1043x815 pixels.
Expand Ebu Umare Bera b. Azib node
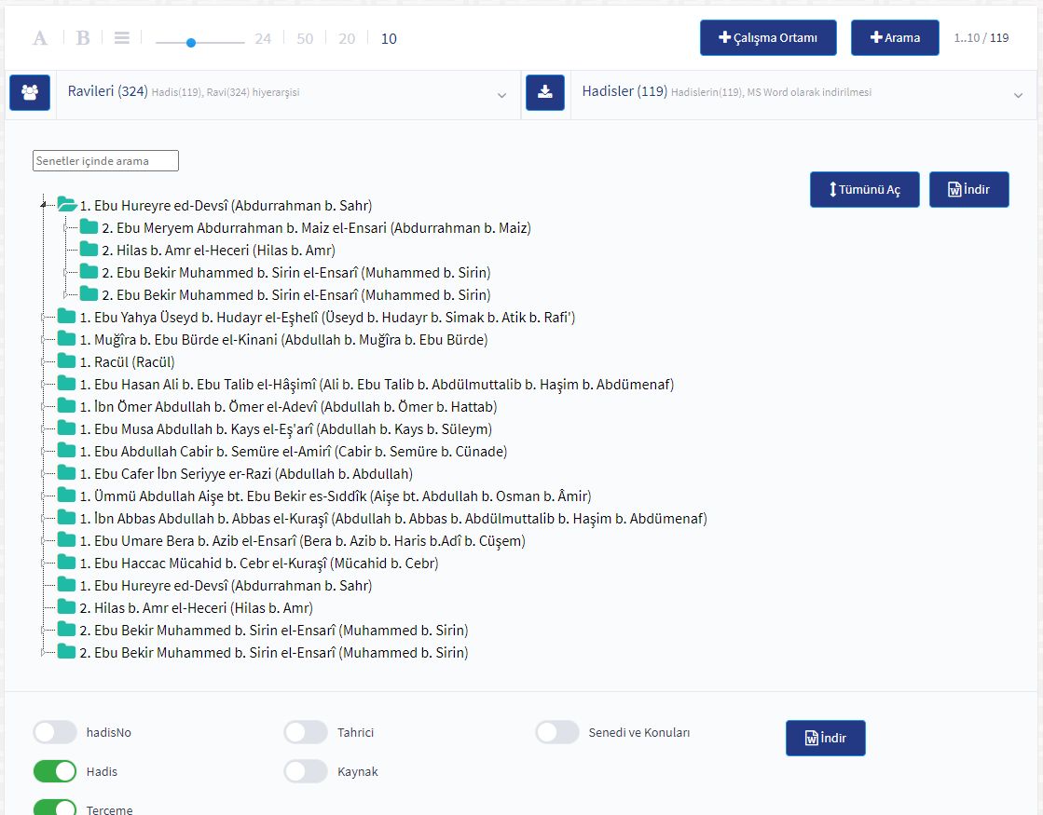(x=43, y=540)
